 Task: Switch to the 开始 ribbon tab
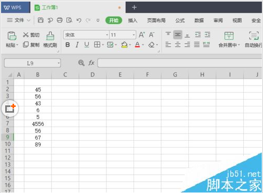point(114,20)
